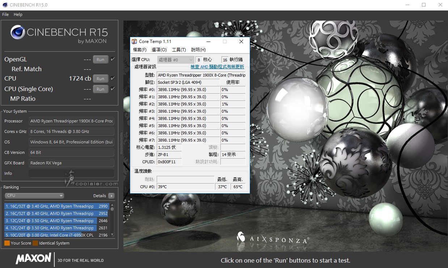Viewport: 448px width, 268px height.
Task: Open the 檔案(F) menu in Core Temp
Action: [x=140, y=50]
